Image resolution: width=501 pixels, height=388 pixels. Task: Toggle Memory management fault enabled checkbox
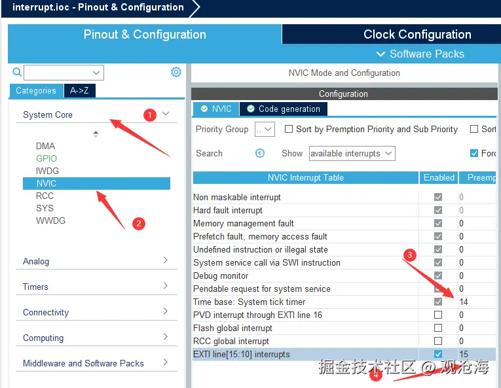pyautogui.click(x=438, y=223)
